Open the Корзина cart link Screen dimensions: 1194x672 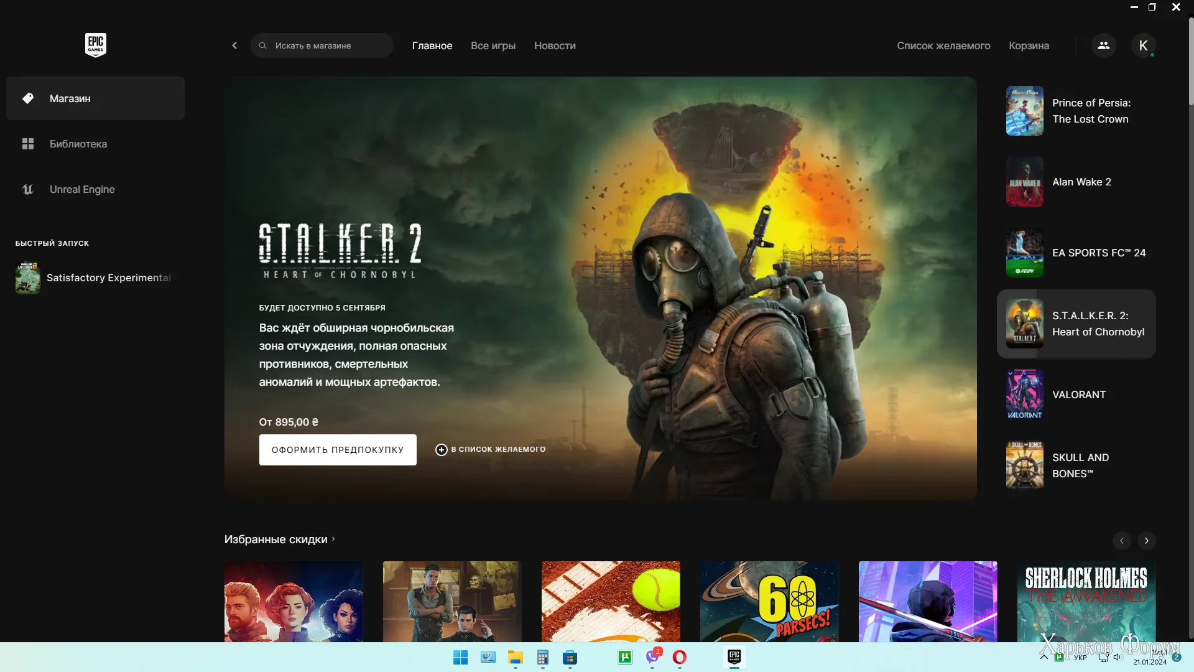(1029, 45)
